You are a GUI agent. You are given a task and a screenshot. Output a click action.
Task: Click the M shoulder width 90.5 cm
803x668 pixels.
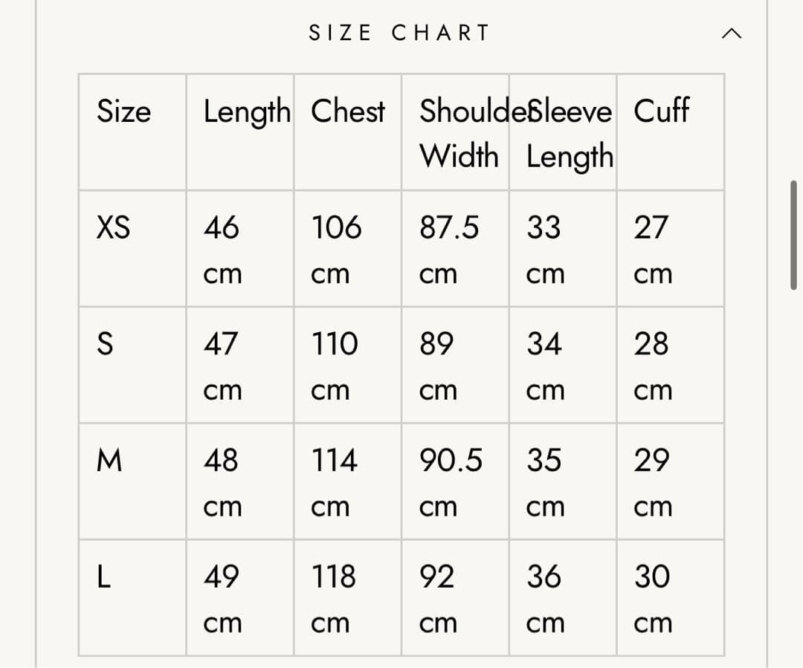coord(451,481)
